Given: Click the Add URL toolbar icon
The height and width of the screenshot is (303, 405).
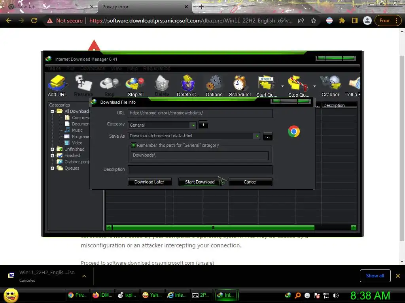Looking at the screenshot, I should pyautogui.click(x=57, y=86).
